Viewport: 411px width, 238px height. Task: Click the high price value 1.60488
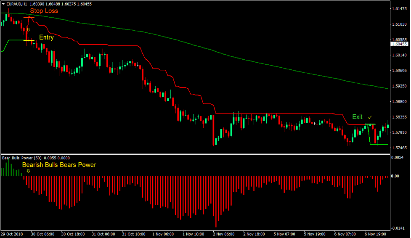53,4
